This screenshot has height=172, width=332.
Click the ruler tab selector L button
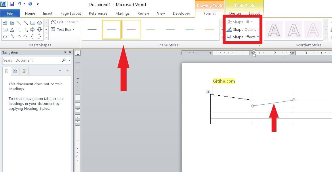pyautogui.click(x=78, y=53)
